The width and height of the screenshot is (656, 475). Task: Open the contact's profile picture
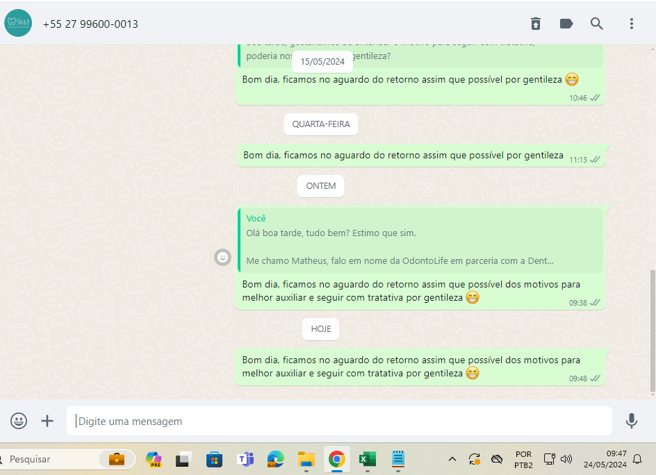click(18, 24)
